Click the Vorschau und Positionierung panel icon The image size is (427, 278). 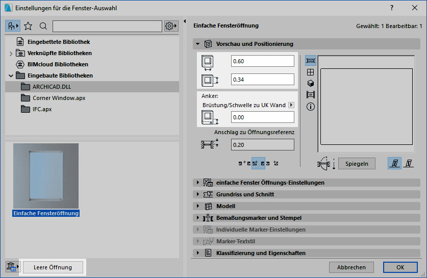208,44
